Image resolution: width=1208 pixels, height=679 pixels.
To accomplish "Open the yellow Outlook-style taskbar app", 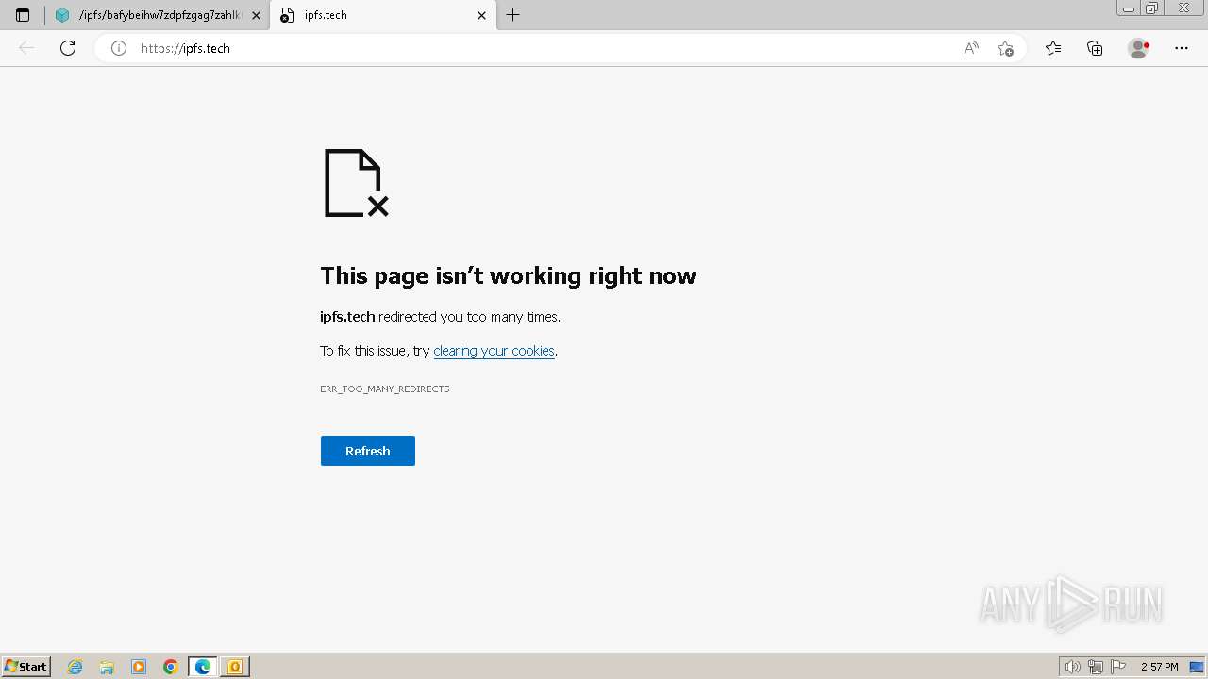I will point(235,667).
